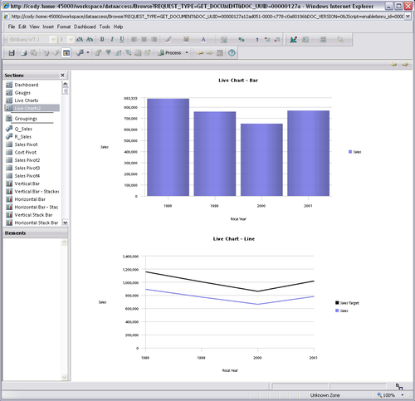Open the Groupings section

26,119
